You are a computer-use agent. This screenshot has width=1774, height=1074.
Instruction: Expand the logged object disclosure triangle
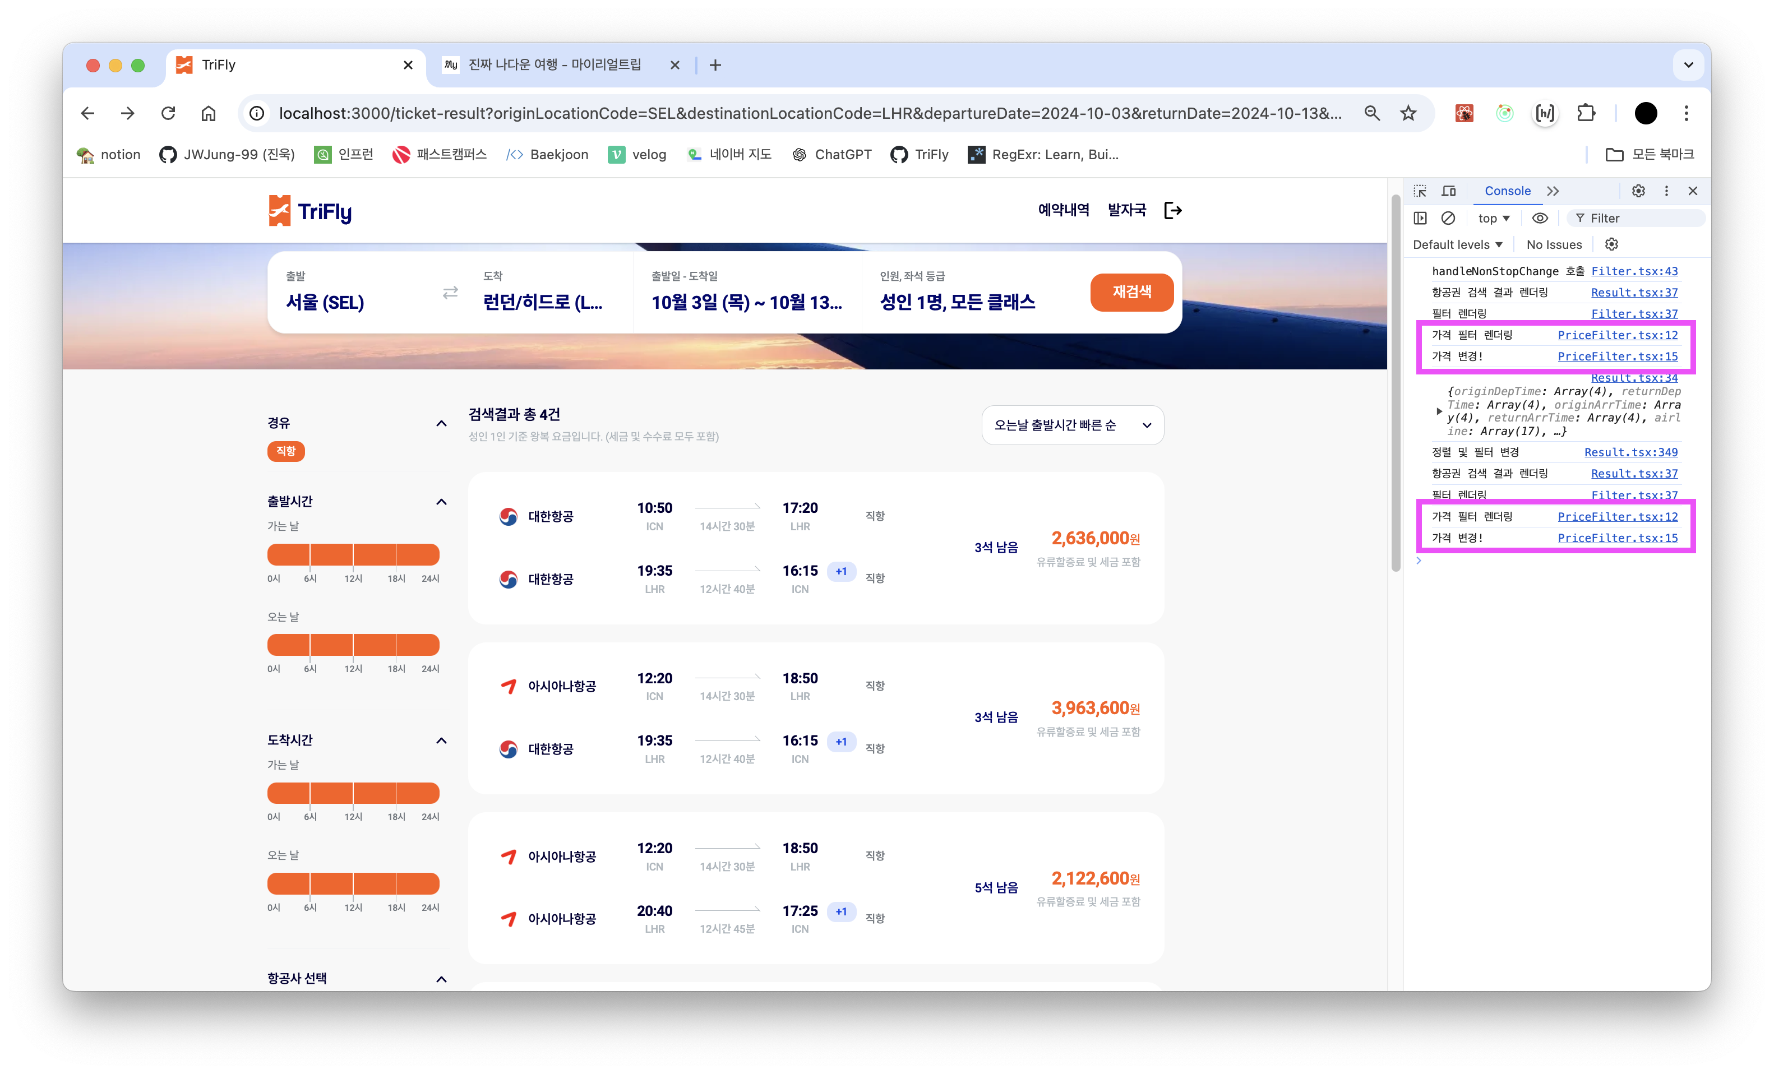click(x=1439, y=412)
